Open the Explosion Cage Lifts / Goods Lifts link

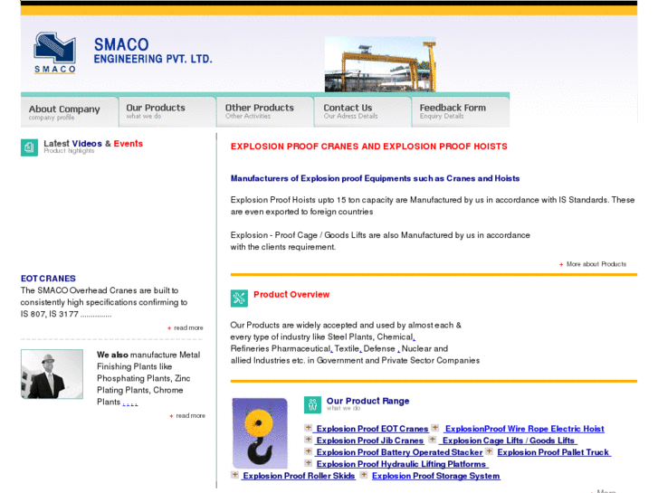tap(508, 441)
